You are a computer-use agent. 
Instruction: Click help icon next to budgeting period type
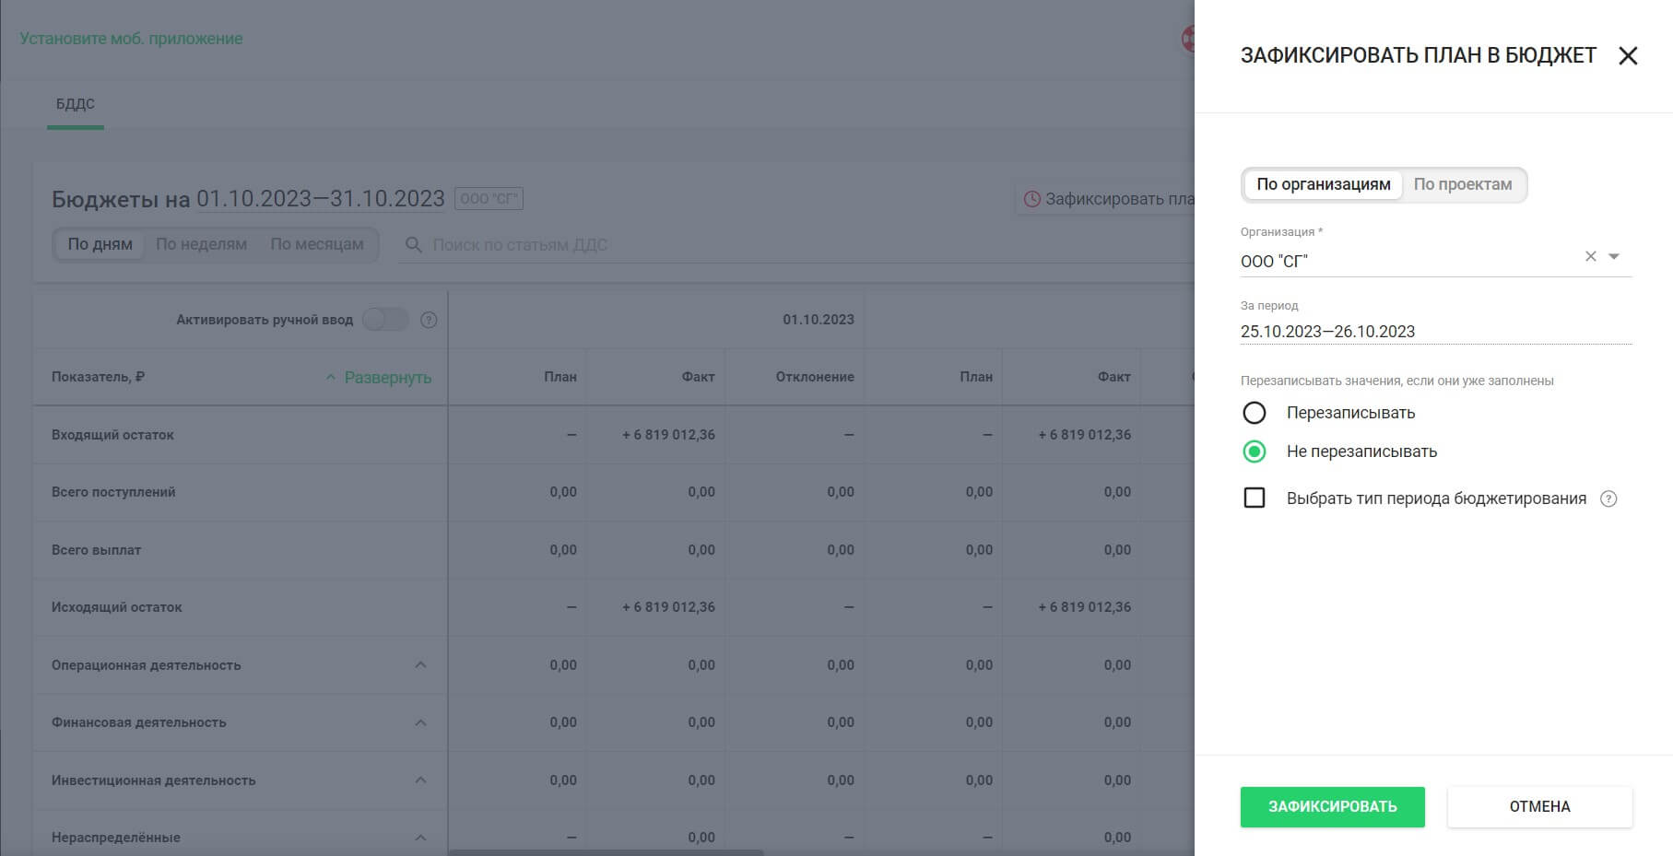[1608, 498]
